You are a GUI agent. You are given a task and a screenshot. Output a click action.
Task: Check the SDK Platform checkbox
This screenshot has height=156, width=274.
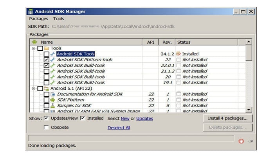(46, 100)
